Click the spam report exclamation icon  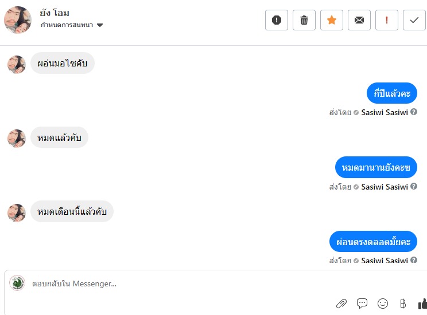277,20
